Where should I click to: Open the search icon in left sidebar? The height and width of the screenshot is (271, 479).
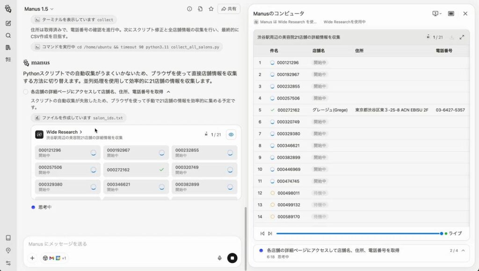tap(8, 35)
